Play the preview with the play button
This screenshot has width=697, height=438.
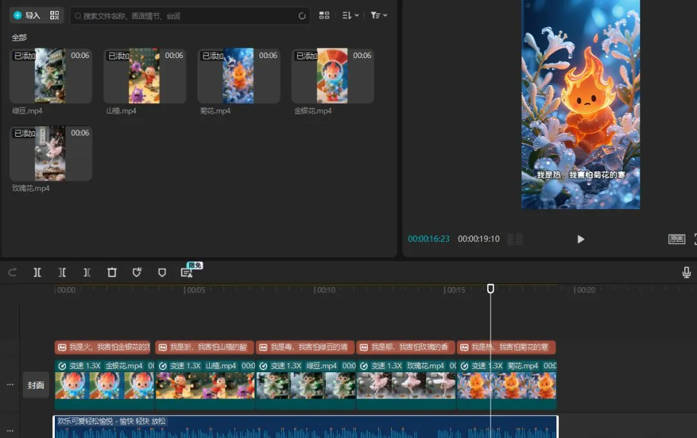pos(581,239)
